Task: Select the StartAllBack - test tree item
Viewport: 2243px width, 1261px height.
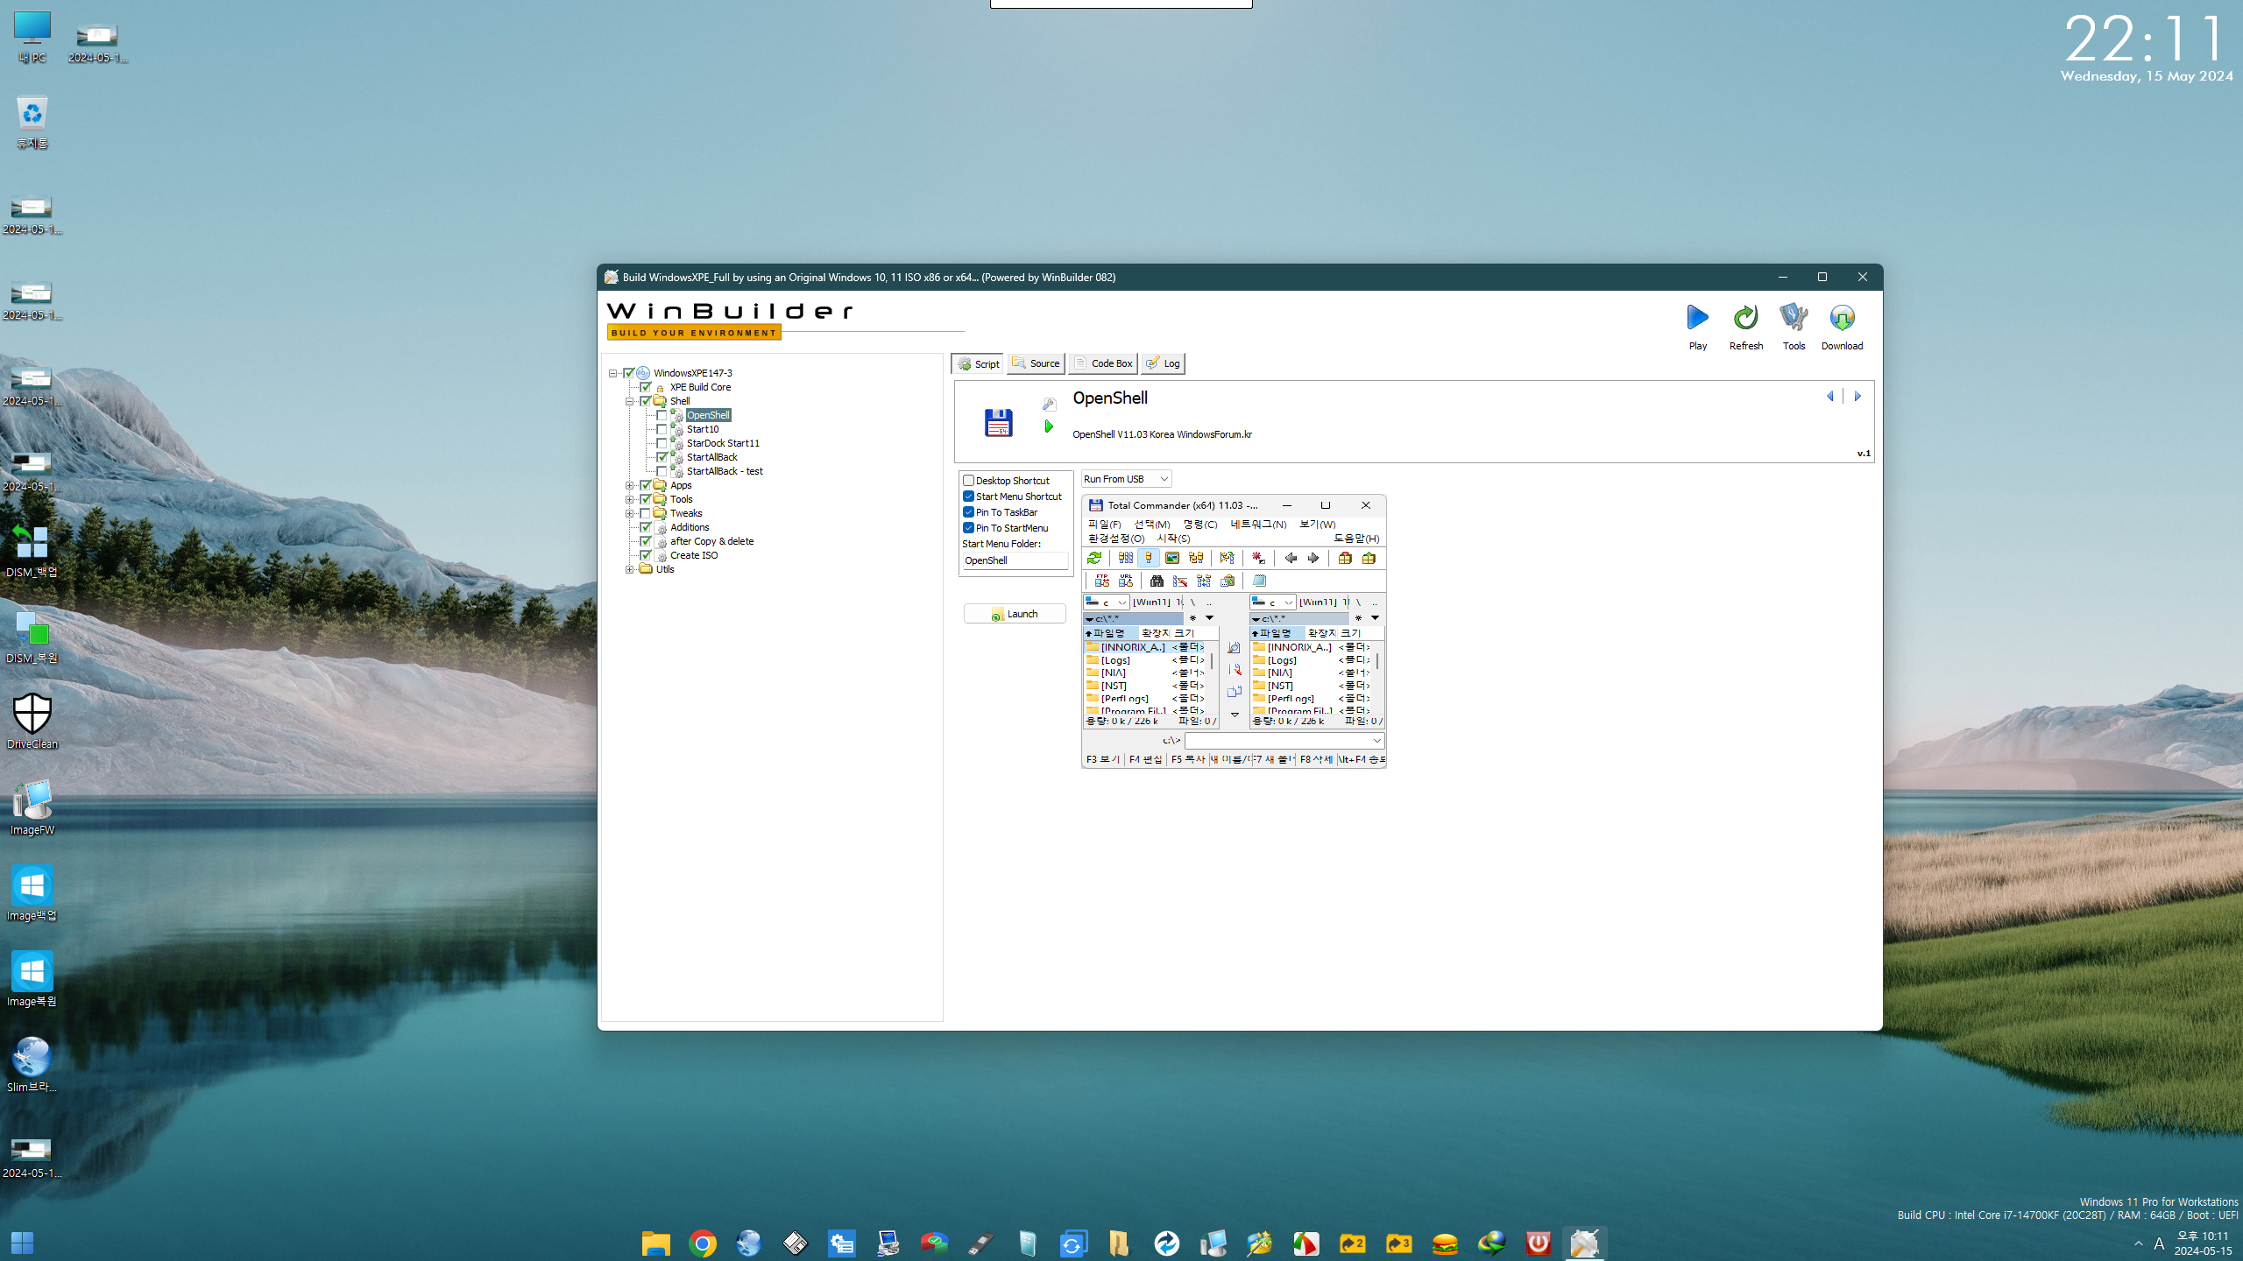Action: click(x=725, y=471)
